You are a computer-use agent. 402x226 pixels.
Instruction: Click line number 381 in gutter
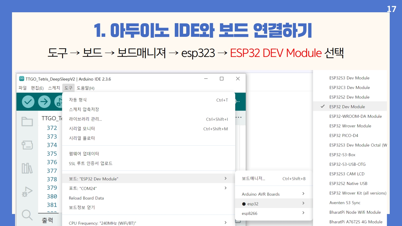52,205
